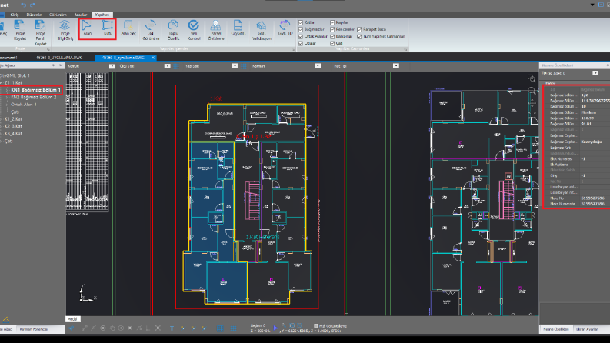
Task: Open the Düzenle ribbon tab
Action: [34, 15]
